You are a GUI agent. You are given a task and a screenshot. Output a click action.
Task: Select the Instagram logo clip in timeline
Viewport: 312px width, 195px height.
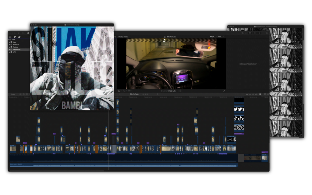tap(239, 127)
